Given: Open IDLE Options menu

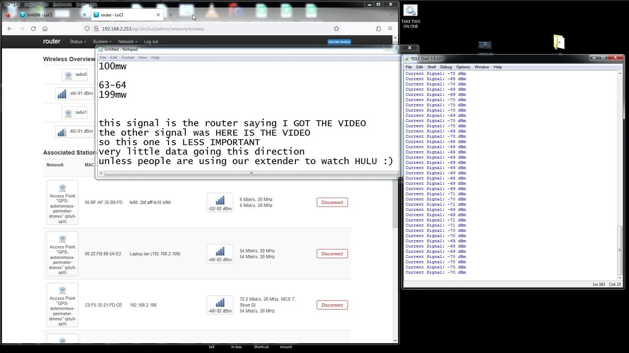Looking at the screenshot, I should (x=463, y=67).
